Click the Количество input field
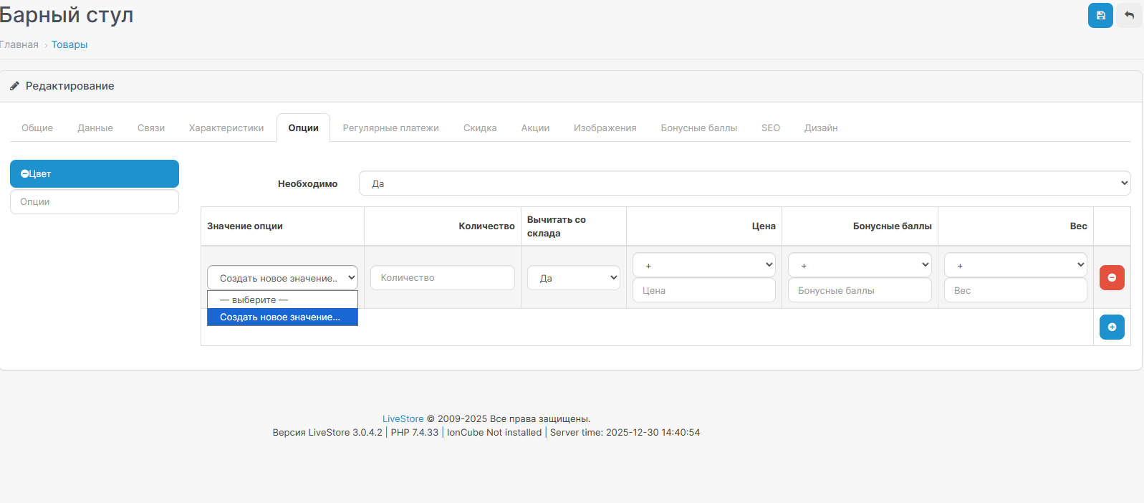Viewport: 1144px width, 503px height. tap(442, 278)
